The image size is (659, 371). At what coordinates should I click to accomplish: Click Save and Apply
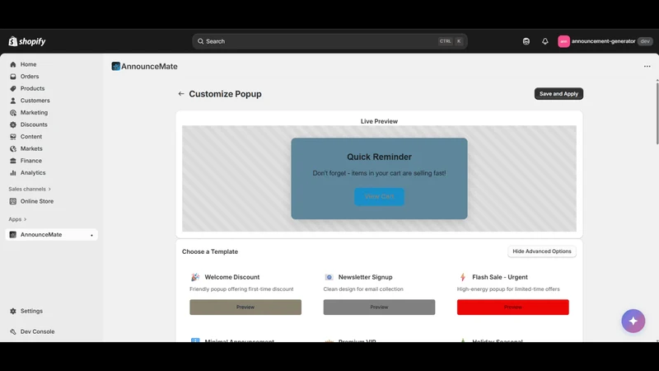559,94
